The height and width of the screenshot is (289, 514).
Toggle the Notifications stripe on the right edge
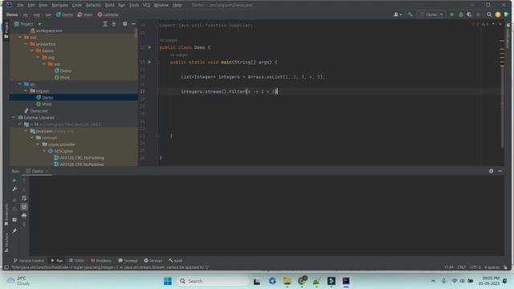(508, 36)
